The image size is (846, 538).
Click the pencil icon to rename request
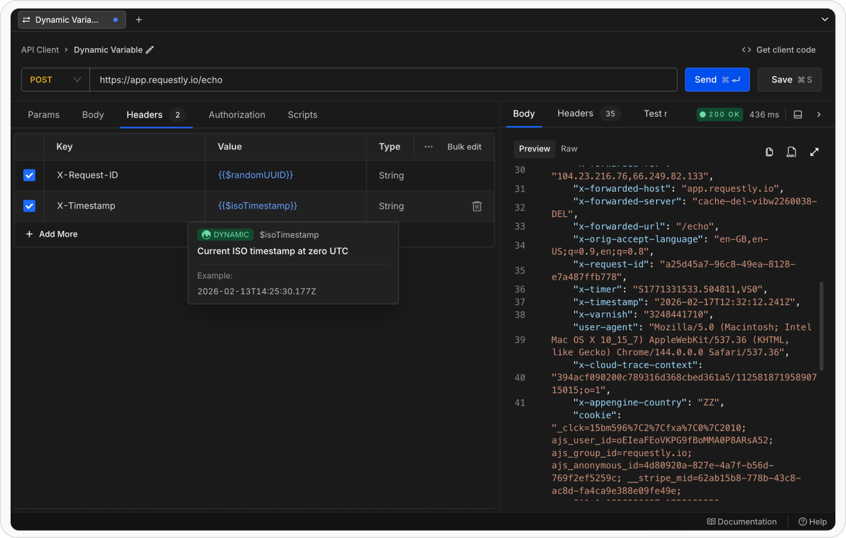[150, 50]
